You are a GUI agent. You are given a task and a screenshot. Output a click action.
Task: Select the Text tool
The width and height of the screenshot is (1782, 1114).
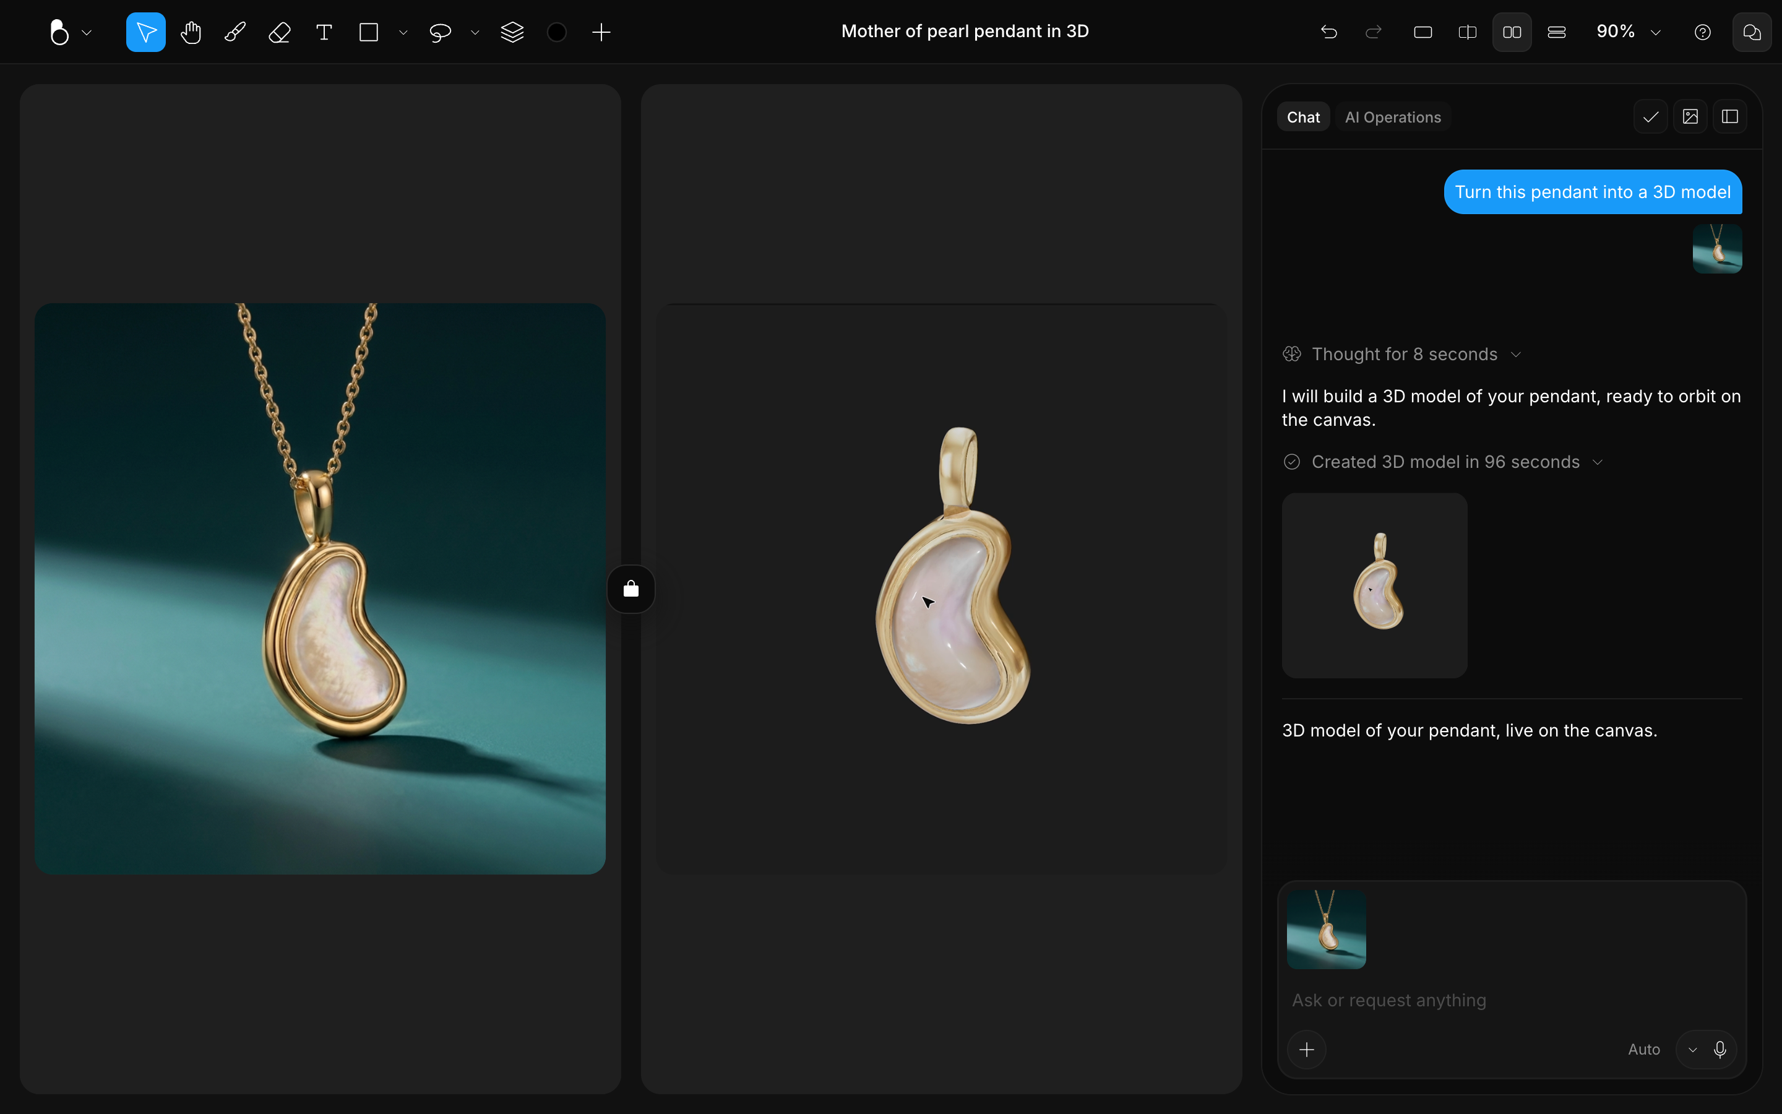(324, 32)
